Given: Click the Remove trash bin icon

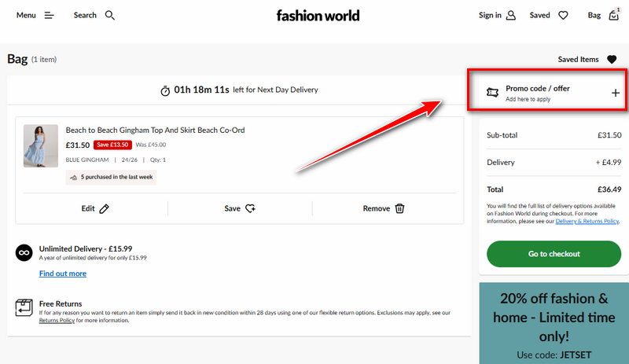Looking at the screenshot, I should click(399, 208).
